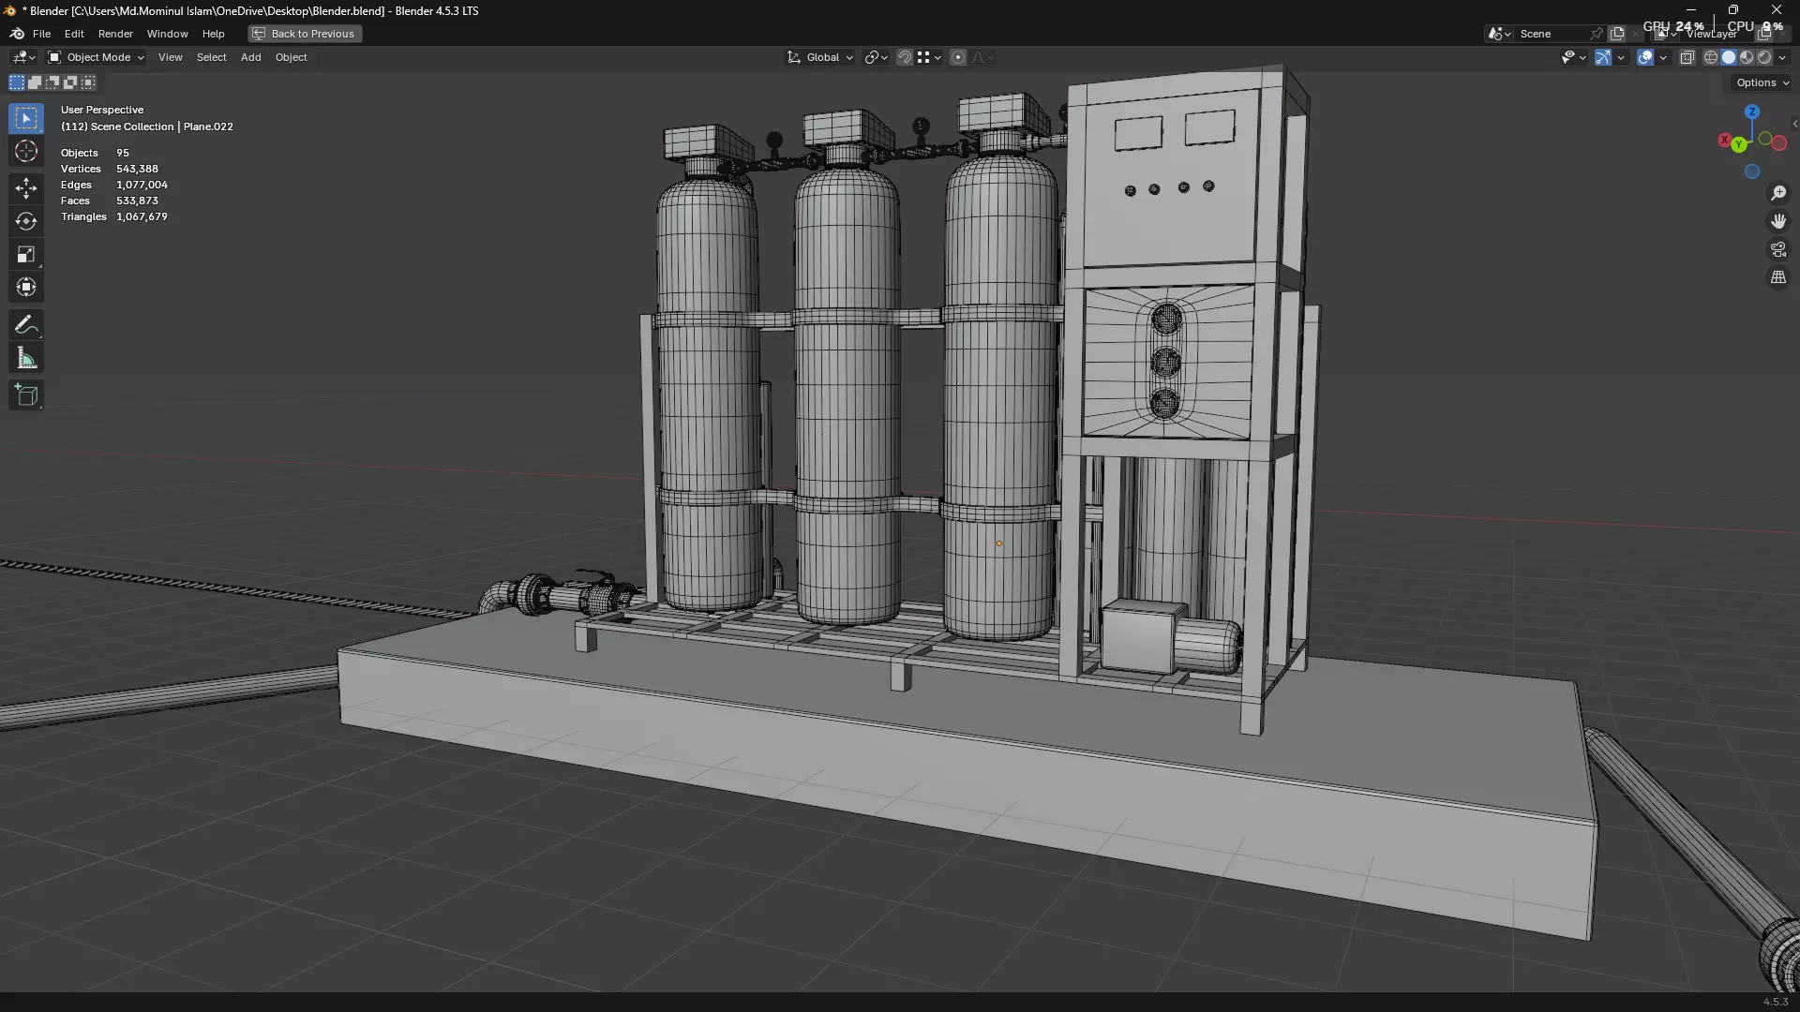Viewport: 1800px width, 1012px height.
Task: Open the snapping options dropdown
Action: 929,57
